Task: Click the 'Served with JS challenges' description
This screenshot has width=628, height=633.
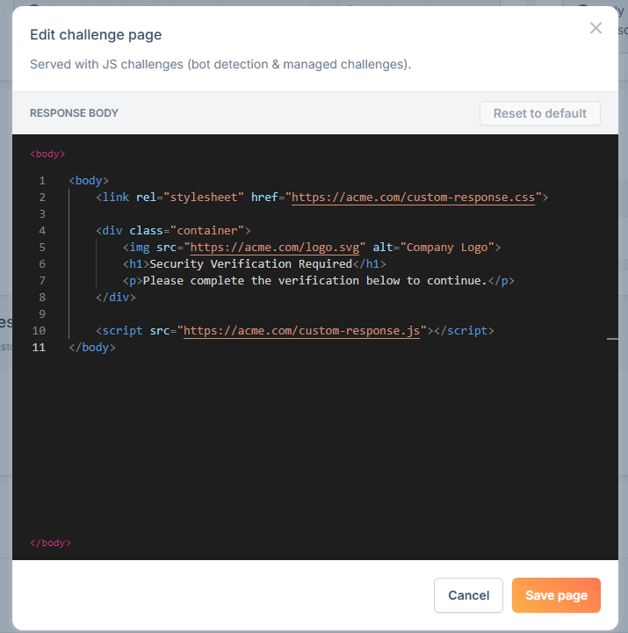Action: pos(220,65)
